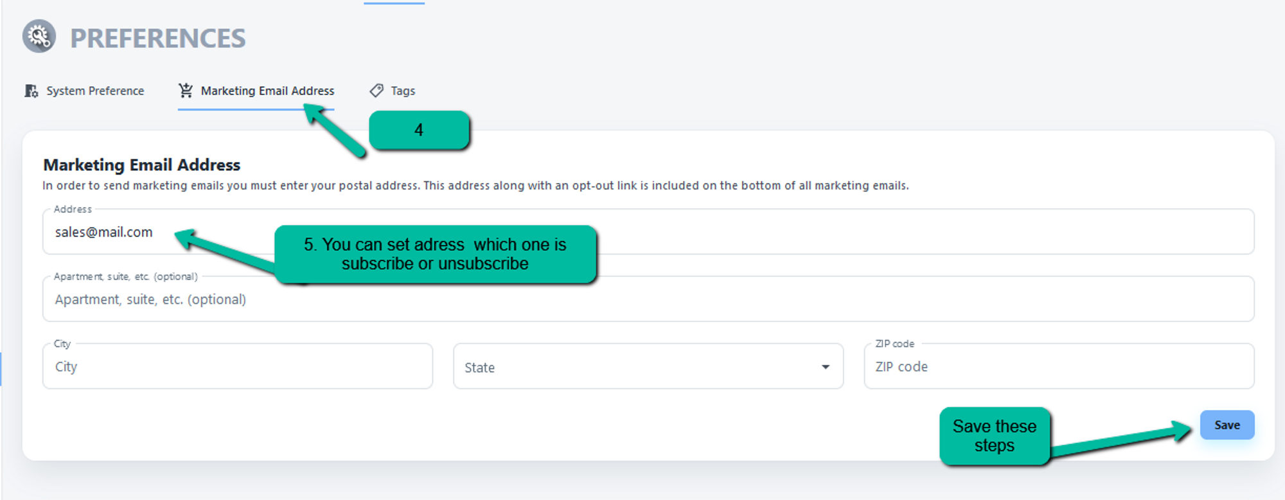Switch to the Tags tab label
1285x500 pixels.
point(403,91)
